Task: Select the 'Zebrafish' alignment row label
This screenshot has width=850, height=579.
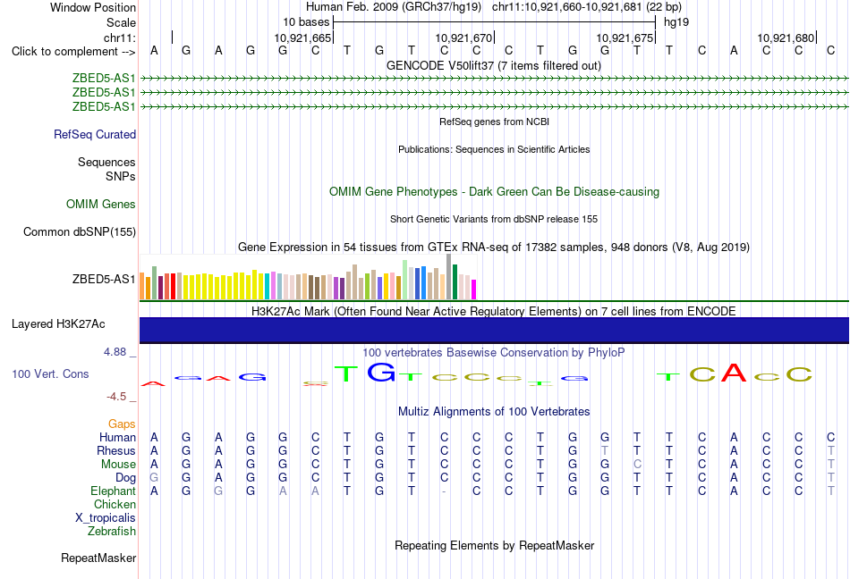Action: click(112, 532)
